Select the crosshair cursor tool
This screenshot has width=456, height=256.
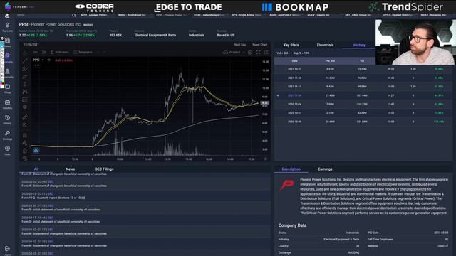tap(25, 53)
